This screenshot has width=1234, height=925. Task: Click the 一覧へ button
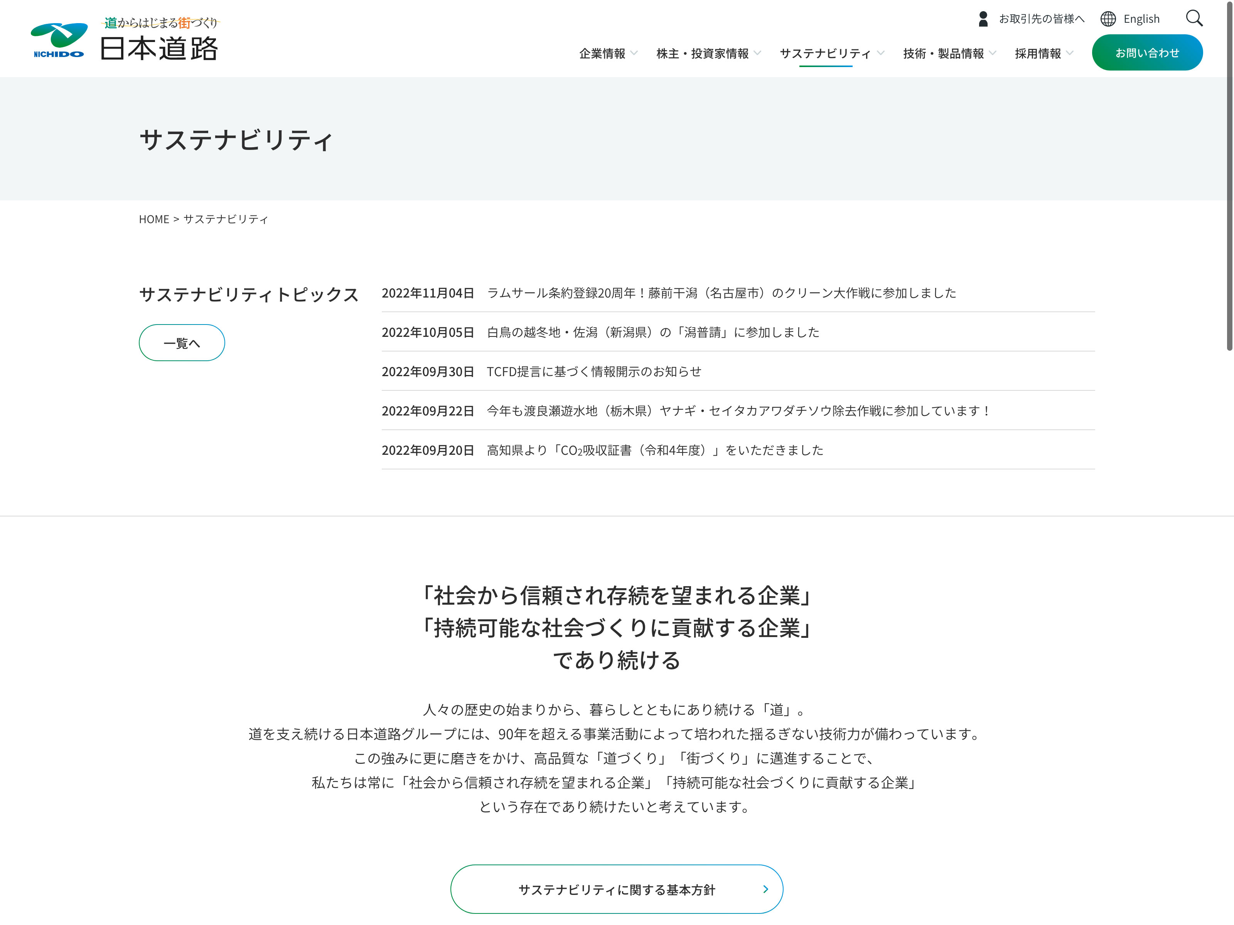click(182, 343)
